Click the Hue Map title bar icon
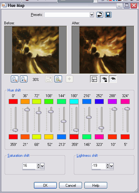This screenshot has width=139, height=193. 4,5
